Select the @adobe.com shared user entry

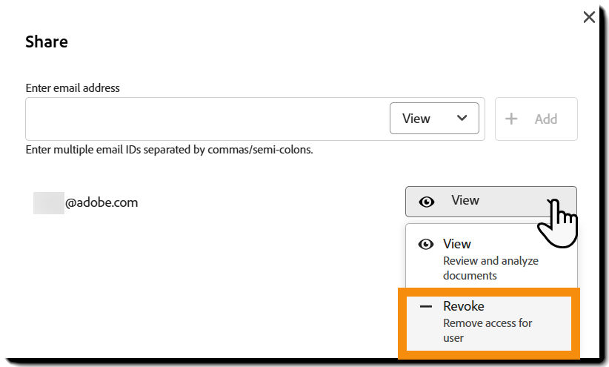(x=101, y=202)
